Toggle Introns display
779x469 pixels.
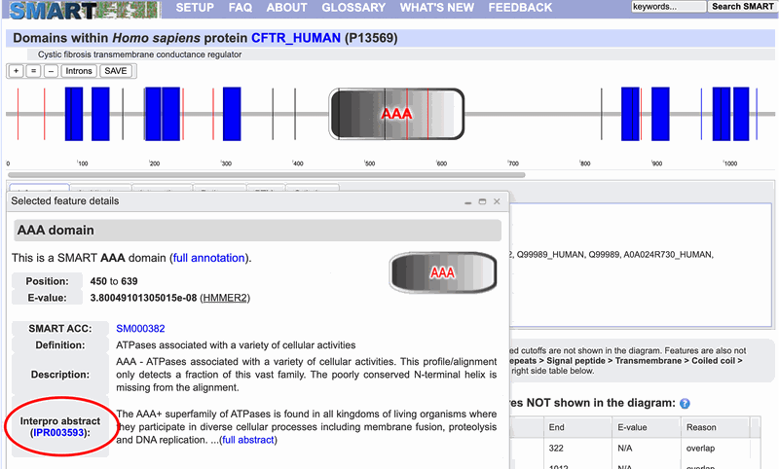(79, 71)
